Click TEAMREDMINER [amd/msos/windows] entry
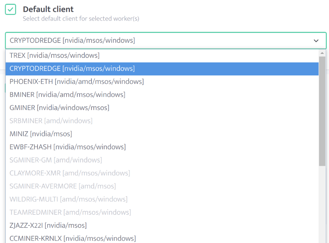The height and width of the screenshot is (243, 329). (162, 212)
